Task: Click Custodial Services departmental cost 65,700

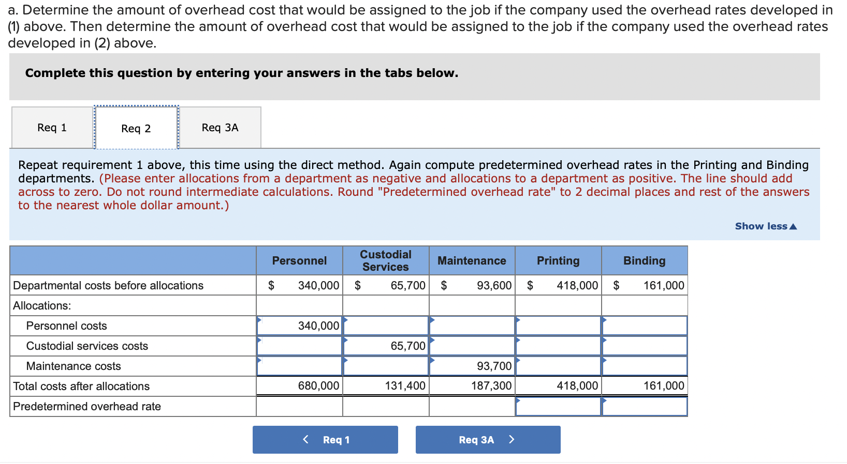Action: [408, 286]
